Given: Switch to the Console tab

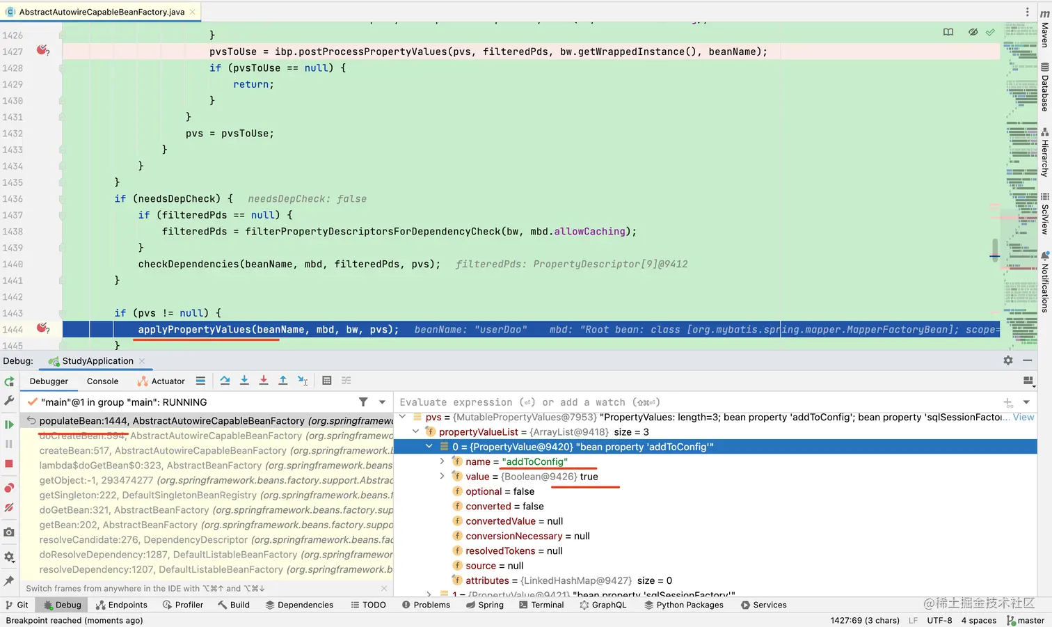Looking at the screenshot, I should (x=102, y=381).
